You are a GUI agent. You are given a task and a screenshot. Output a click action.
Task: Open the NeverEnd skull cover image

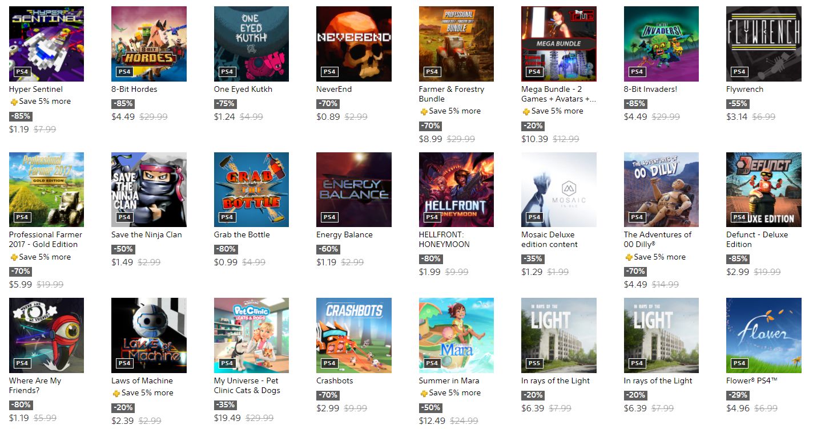tap(354, 44)
